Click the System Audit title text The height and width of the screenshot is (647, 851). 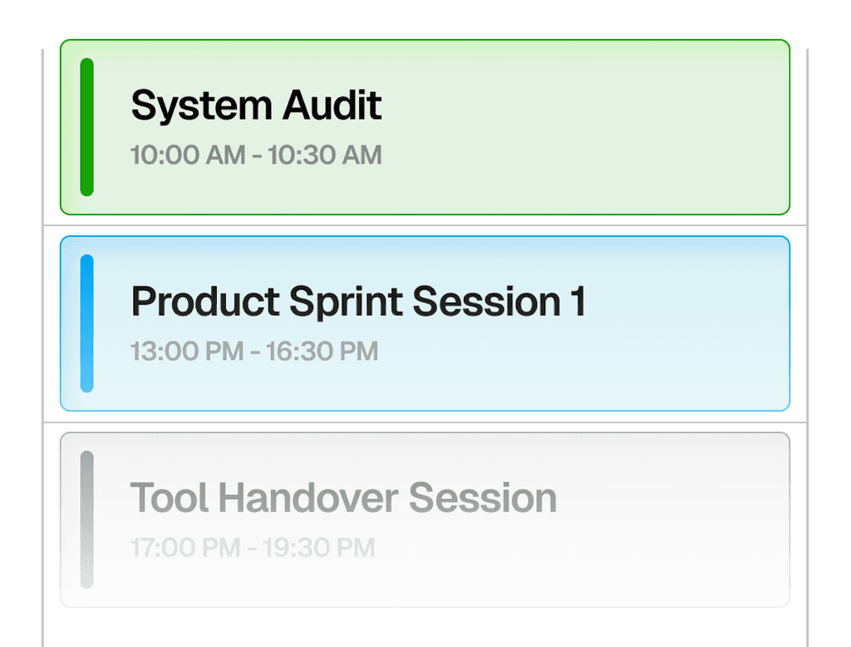pyautogui.click(x=256, y=106)
